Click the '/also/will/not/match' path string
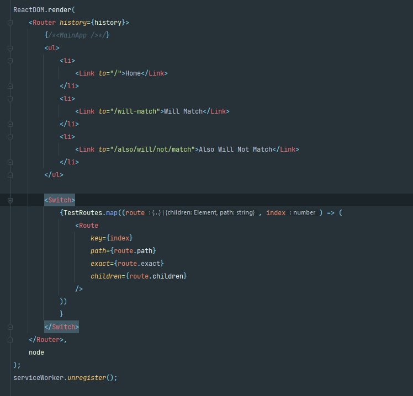Image resolution: width=413 pixels, height=396 pixels. pos(155,149)
